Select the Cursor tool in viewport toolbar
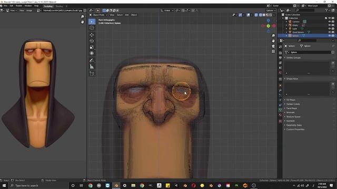 (92, 28)
